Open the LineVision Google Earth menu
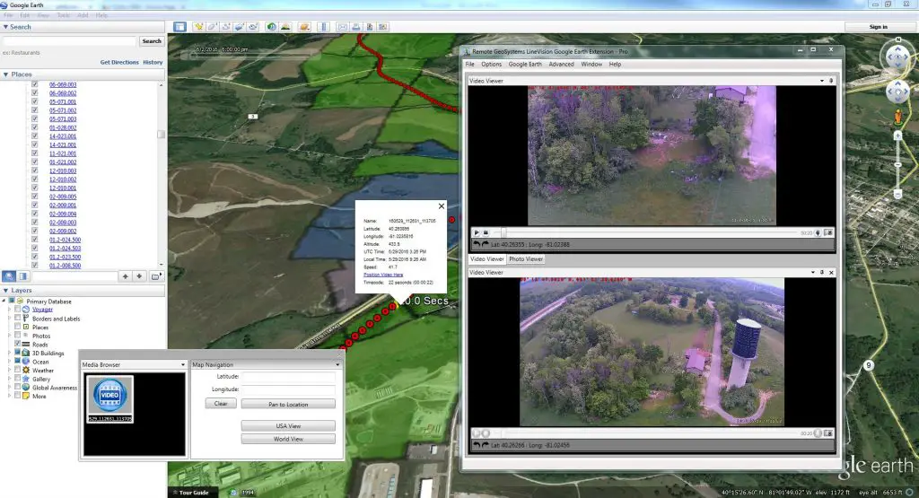The width and height of the screenshot is (919, 498). [x=525, y=65]
